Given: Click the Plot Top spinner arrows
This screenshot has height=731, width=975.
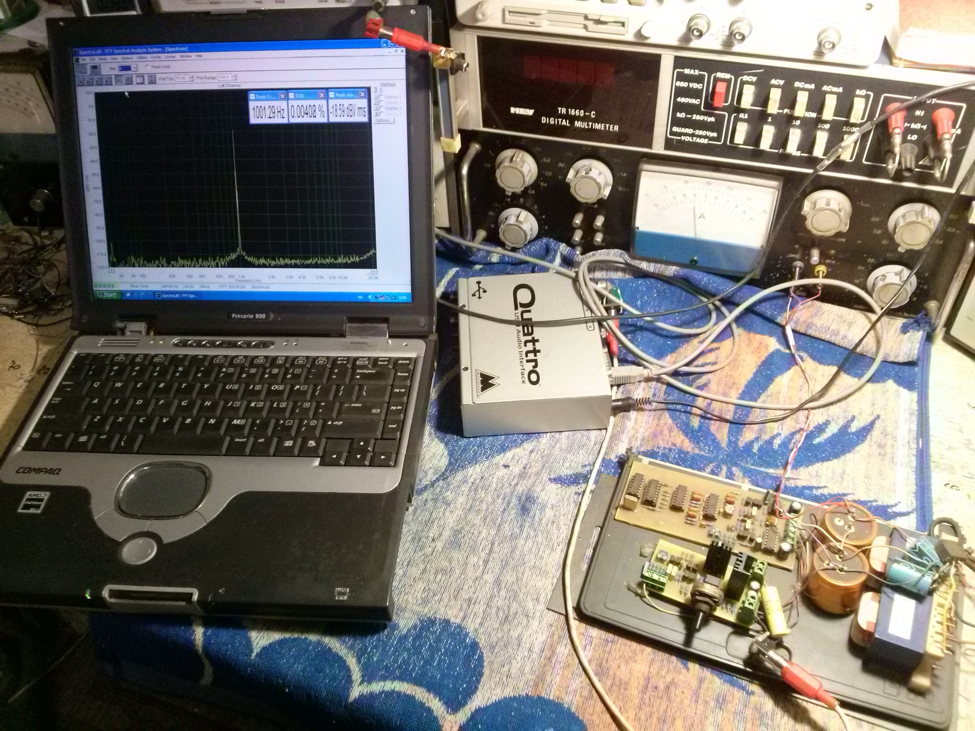Looking at the screenshot, I should 191,78.
